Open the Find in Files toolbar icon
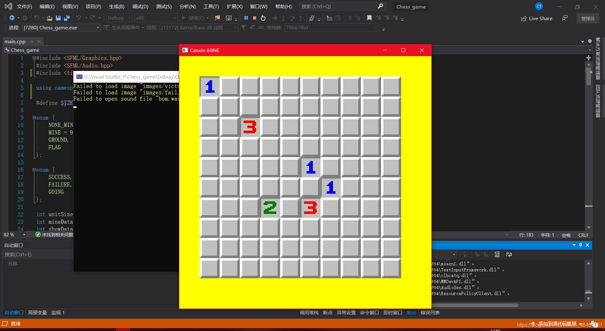The width and height of the screenshot is (605, 331). (217, 18)
